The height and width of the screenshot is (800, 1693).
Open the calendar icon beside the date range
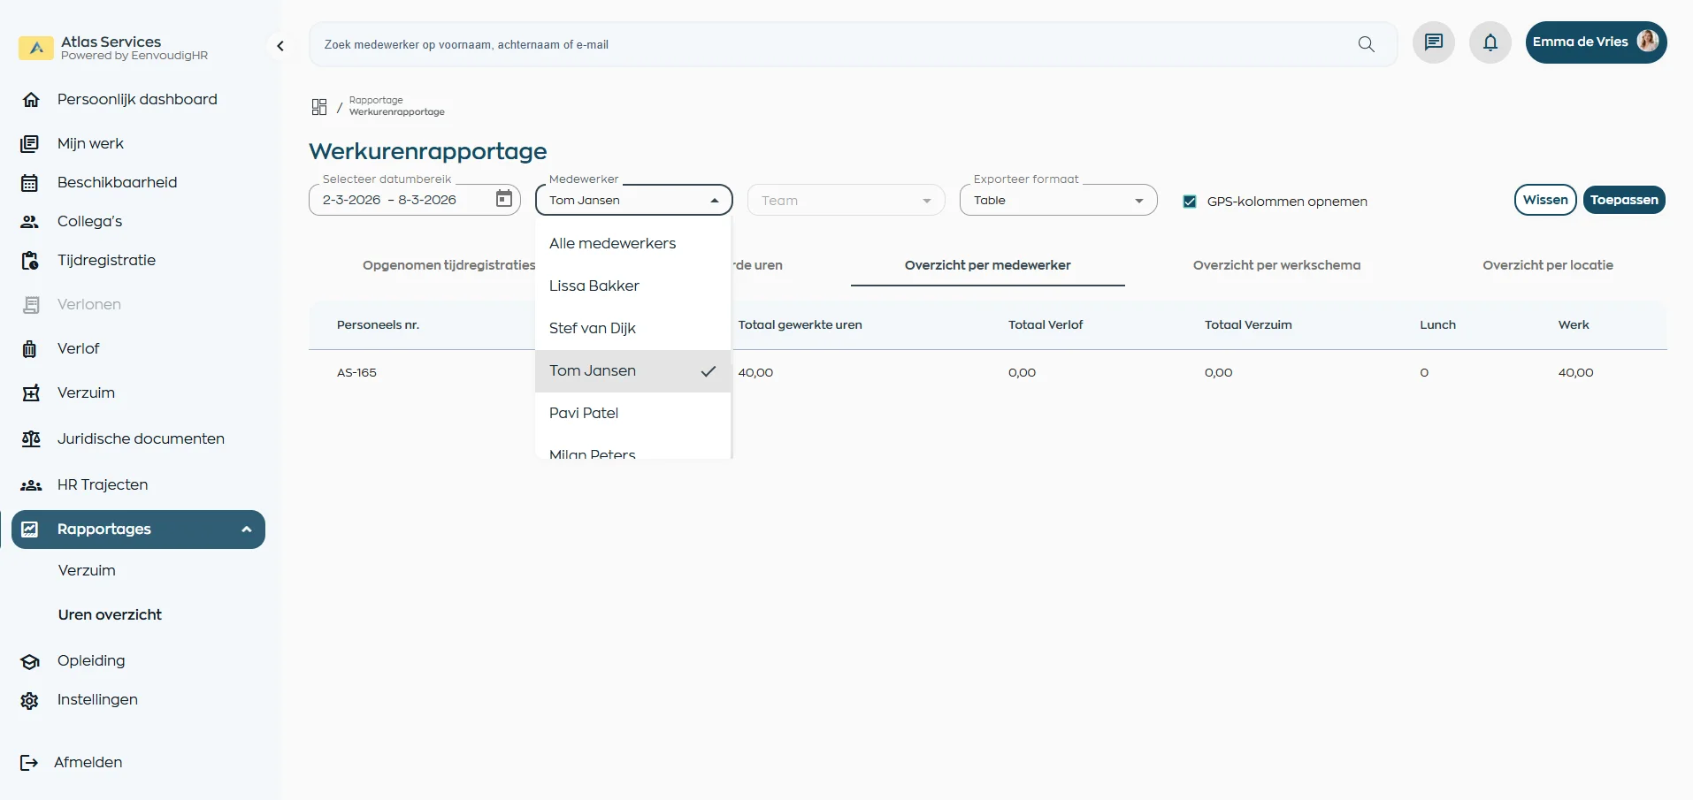pyautogui.click(x=503, y=200)
